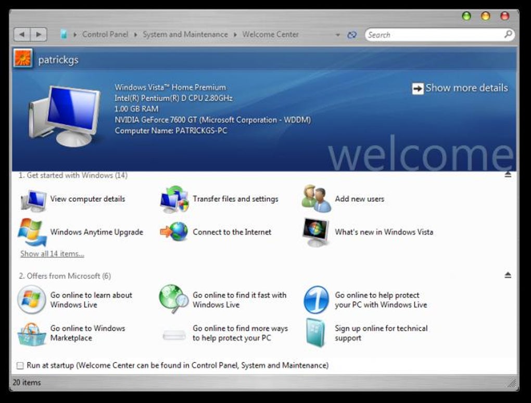531x403 pixels.
Task: Click Go online to find it fast text
Action: click(239, 300)
